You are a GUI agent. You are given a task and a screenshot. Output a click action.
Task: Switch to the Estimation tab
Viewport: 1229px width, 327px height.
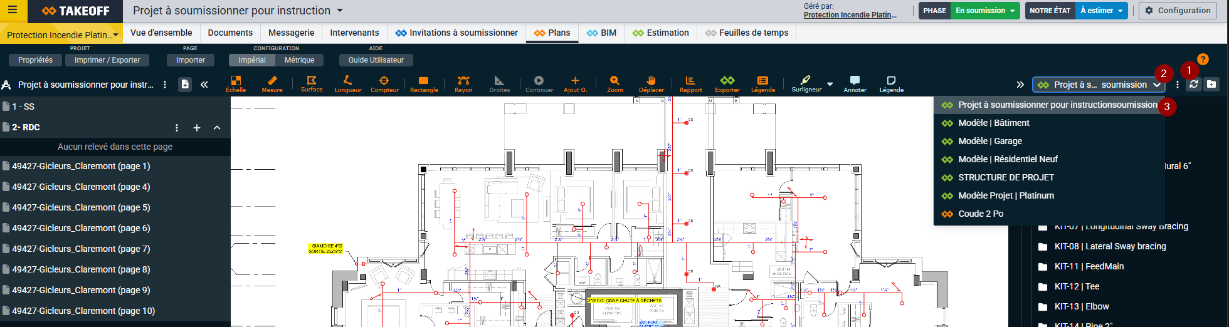tap(661, 33)
